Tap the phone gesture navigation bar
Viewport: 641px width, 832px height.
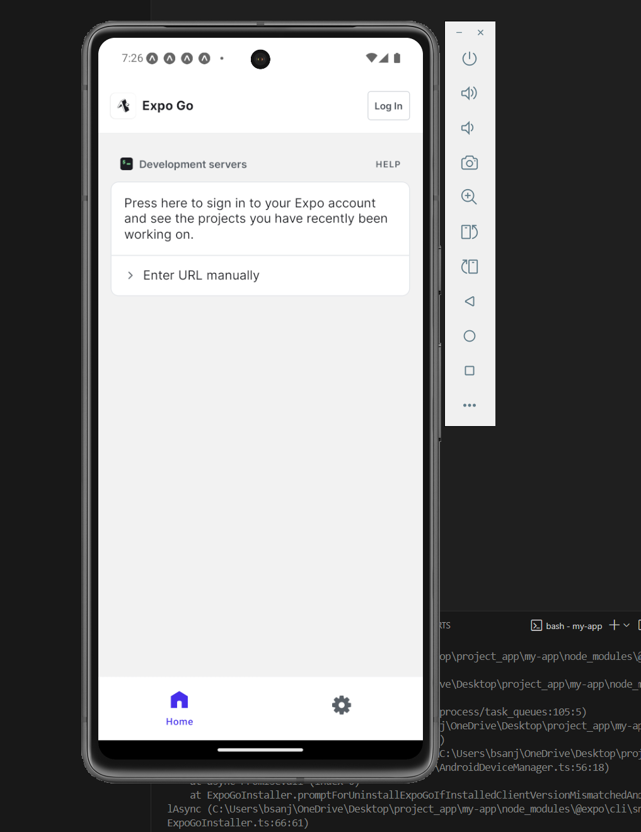tap(260, 750)
